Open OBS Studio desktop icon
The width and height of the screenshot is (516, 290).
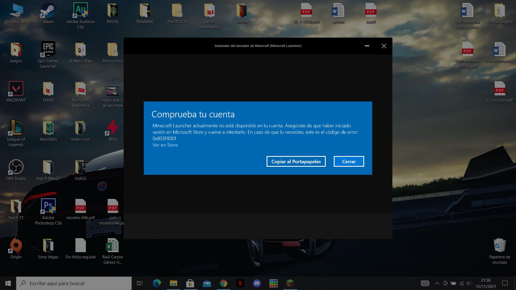16,171
